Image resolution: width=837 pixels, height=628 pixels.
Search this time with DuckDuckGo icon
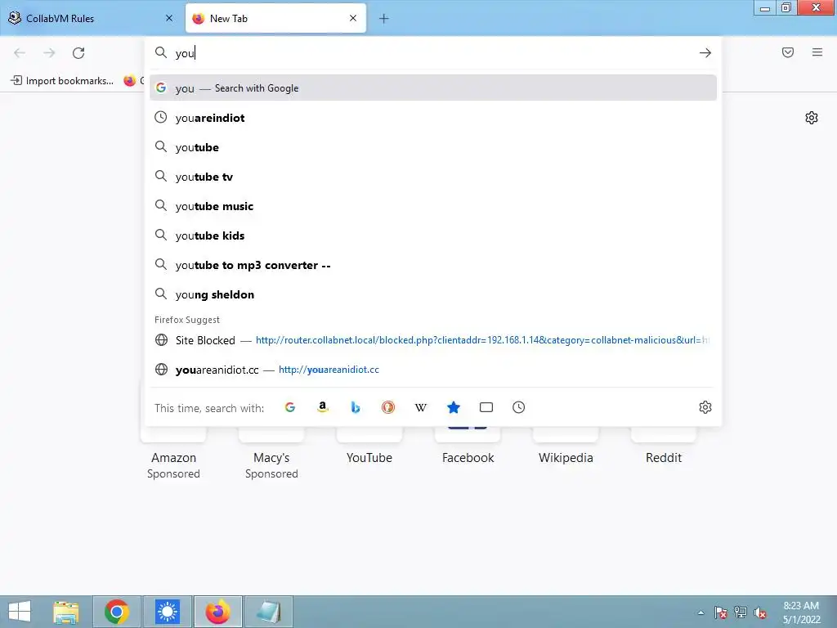pyautogui.click(x=388, y=407)
